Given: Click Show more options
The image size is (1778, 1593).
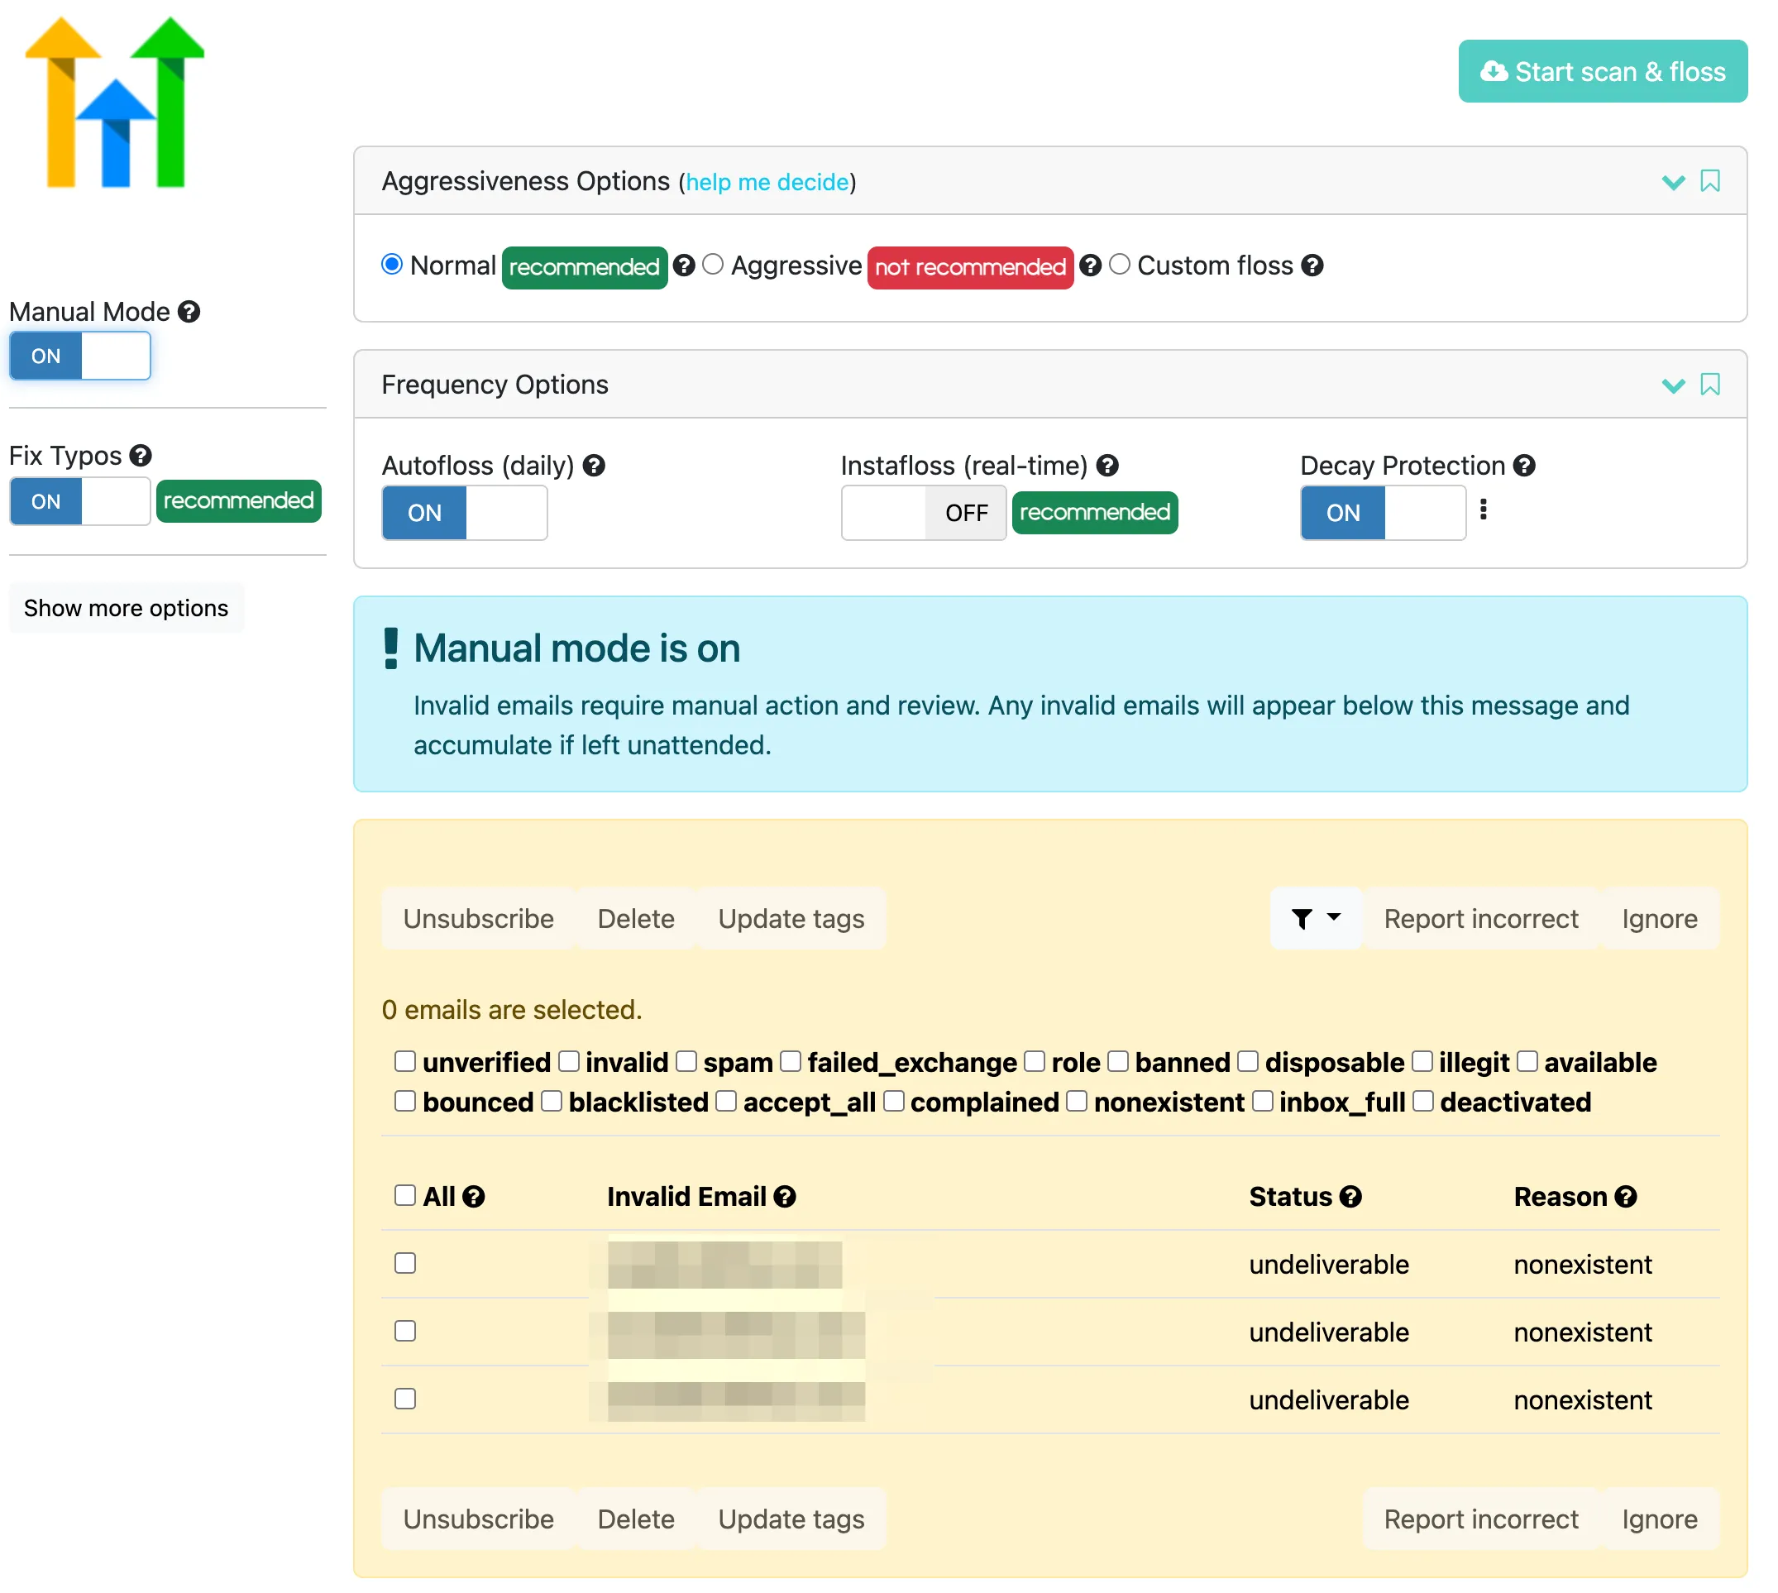Looking at the screenshot, I should [126, 608].
